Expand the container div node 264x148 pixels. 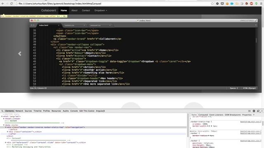click(7, 132)
